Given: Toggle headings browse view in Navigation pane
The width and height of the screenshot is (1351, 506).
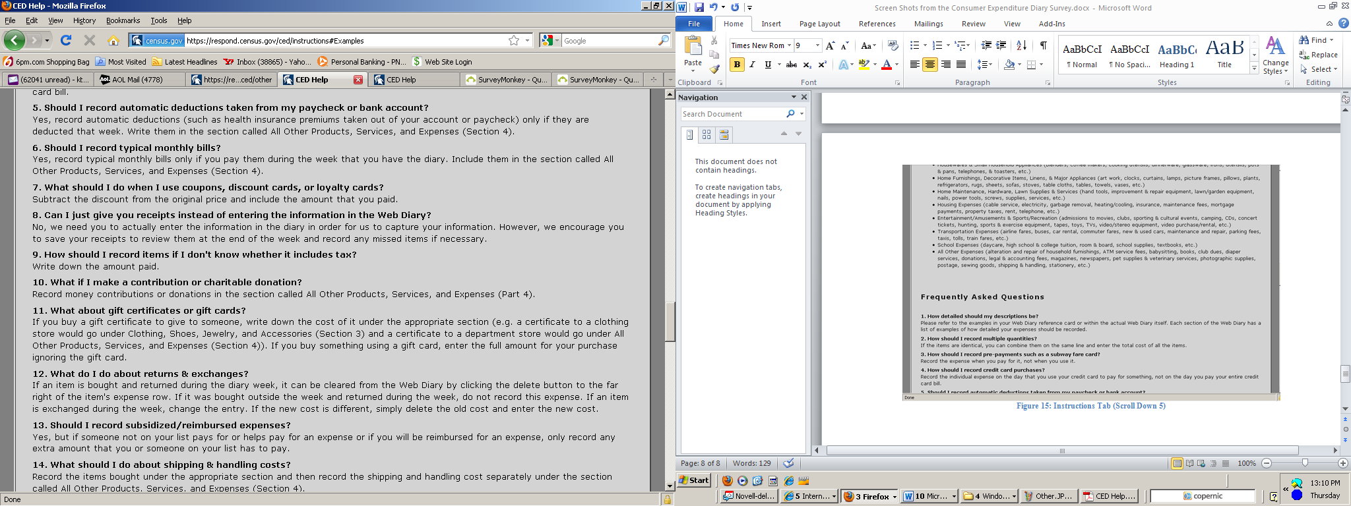Looking at the screenshot, I should pyautogui.click(x=689, y=134).
